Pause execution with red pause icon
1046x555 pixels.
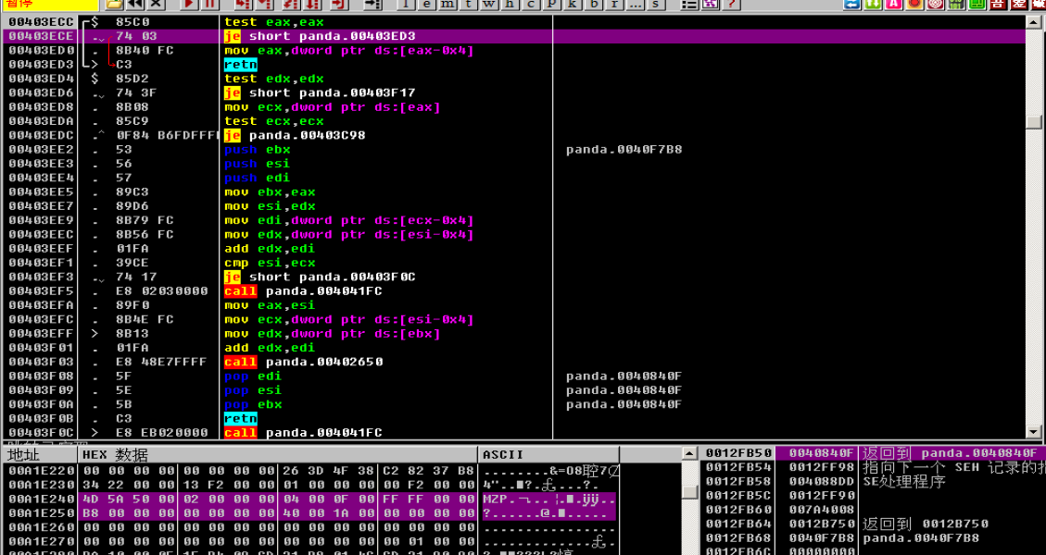[x=210, y=4]
